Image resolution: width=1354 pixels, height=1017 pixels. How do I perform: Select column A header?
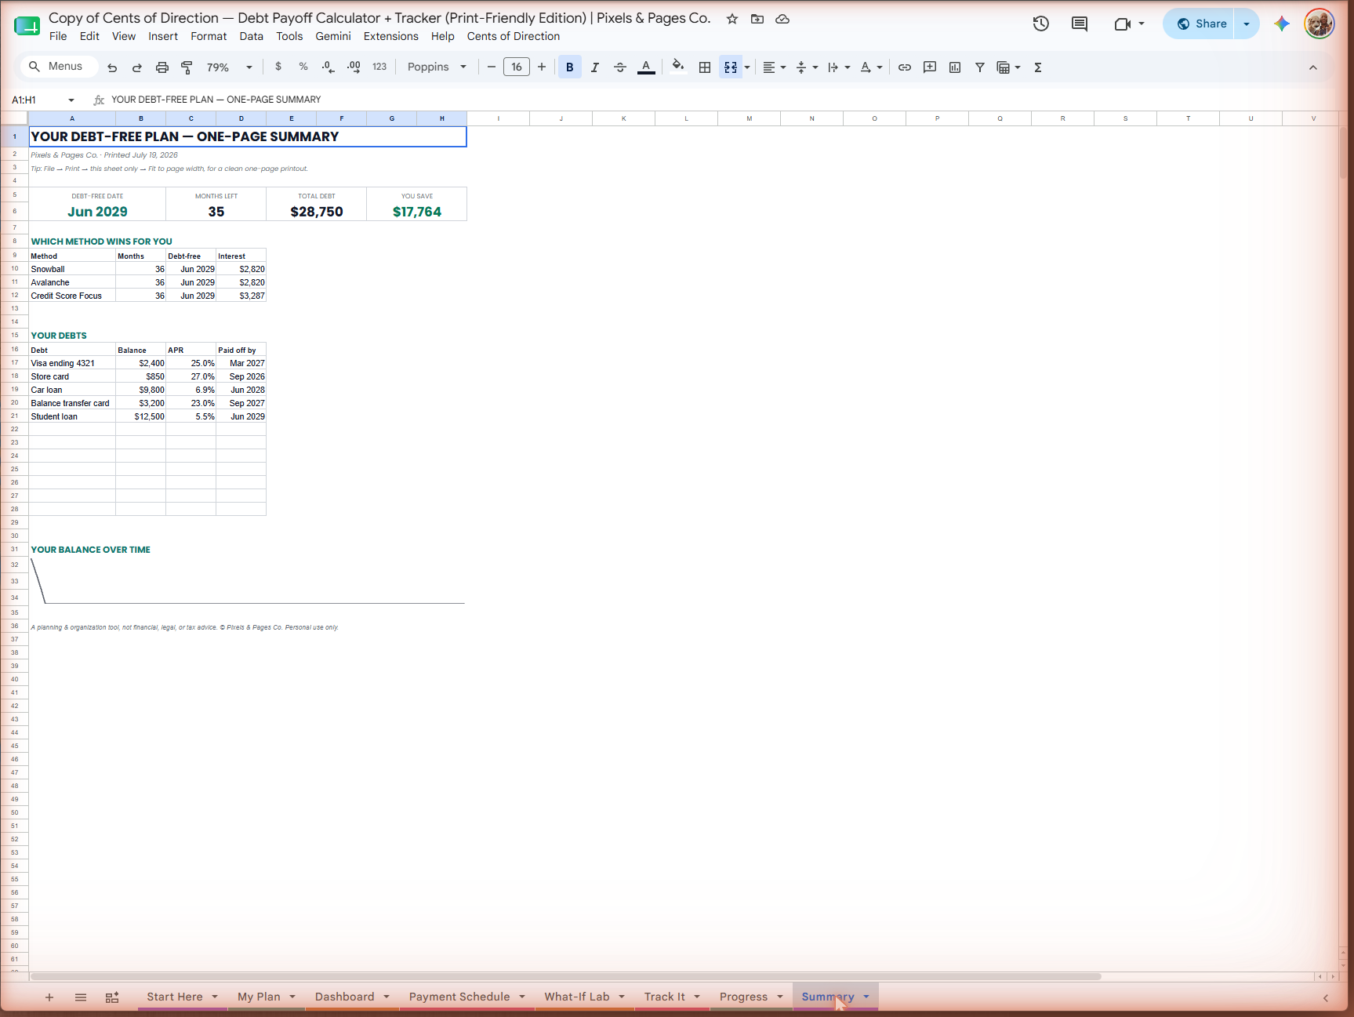click(72, 118)
